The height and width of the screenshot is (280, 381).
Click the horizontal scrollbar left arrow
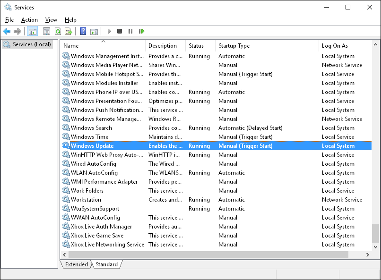tap(64, 255)
